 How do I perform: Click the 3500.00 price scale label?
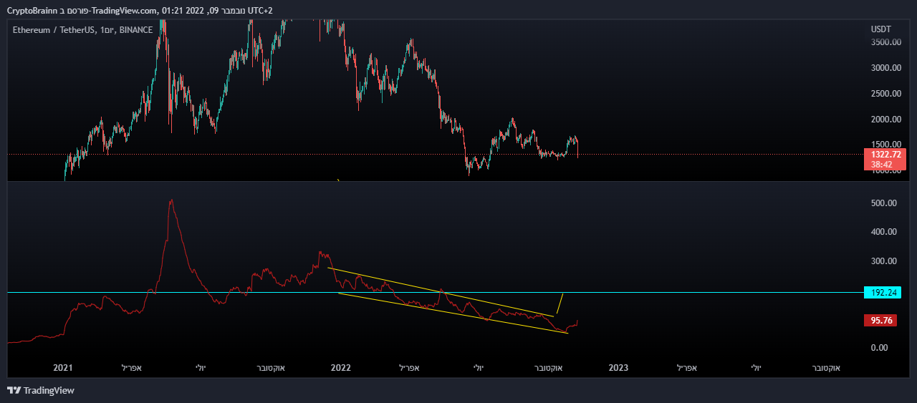[886, 42]
